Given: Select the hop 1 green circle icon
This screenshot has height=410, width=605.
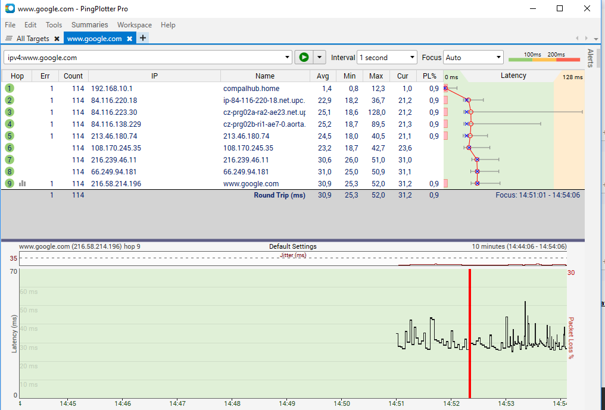Looking at the screenshot, I should pyautogui.click(x=10, y=88).
